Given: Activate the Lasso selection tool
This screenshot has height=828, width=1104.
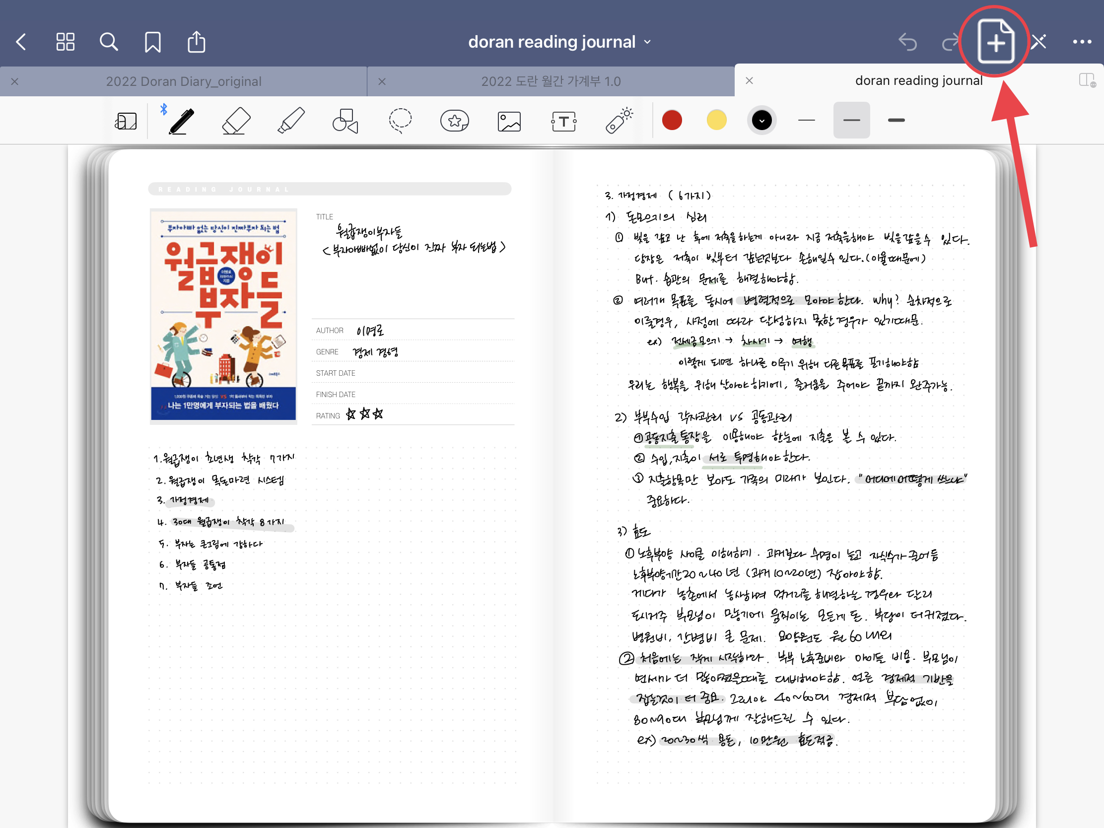Looking at the screenshot, I should click(x=400, y=121).
